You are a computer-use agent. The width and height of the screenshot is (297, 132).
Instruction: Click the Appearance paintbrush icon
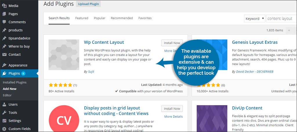click(x=4, y=65)
